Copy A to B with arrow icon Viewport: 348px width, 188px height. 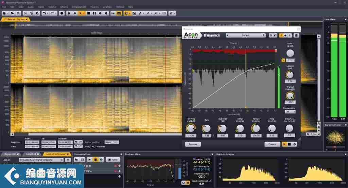click(285, 35)
